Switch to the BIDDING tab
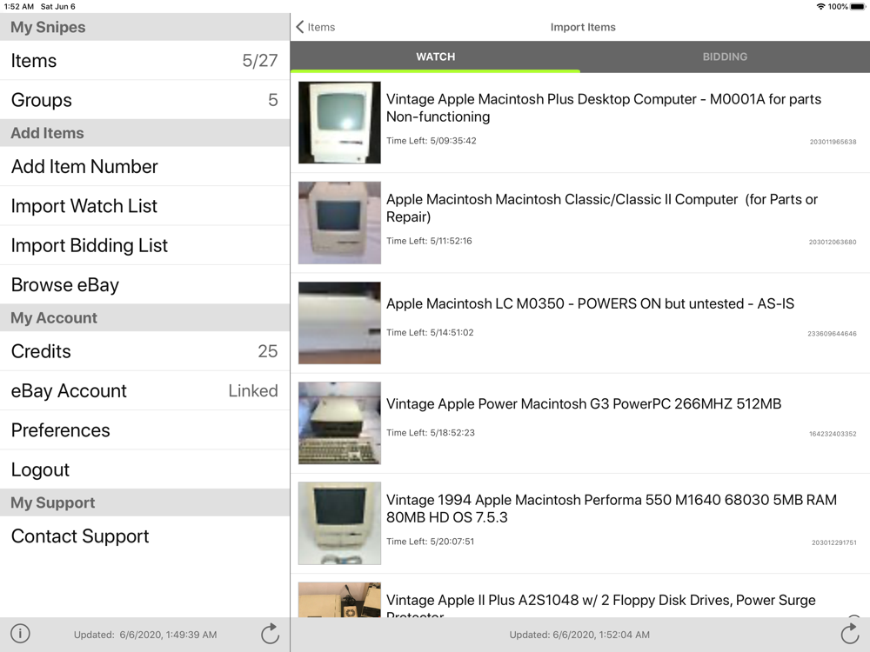870x652 pixels. 725,57
